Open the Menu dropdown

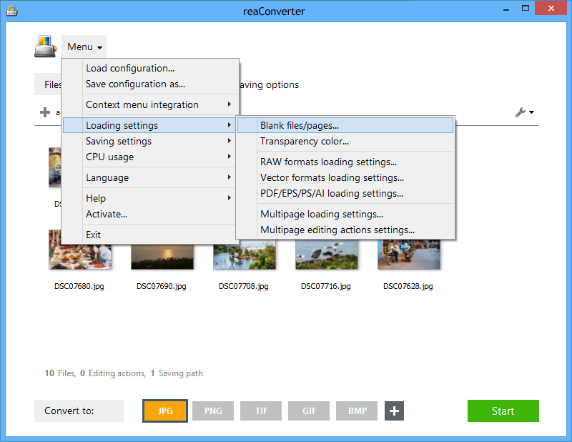(84, 46)
